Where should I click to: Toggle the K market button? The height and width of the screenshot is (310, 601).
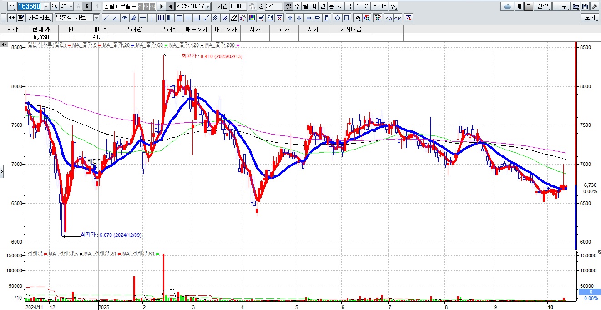point(87,6)
